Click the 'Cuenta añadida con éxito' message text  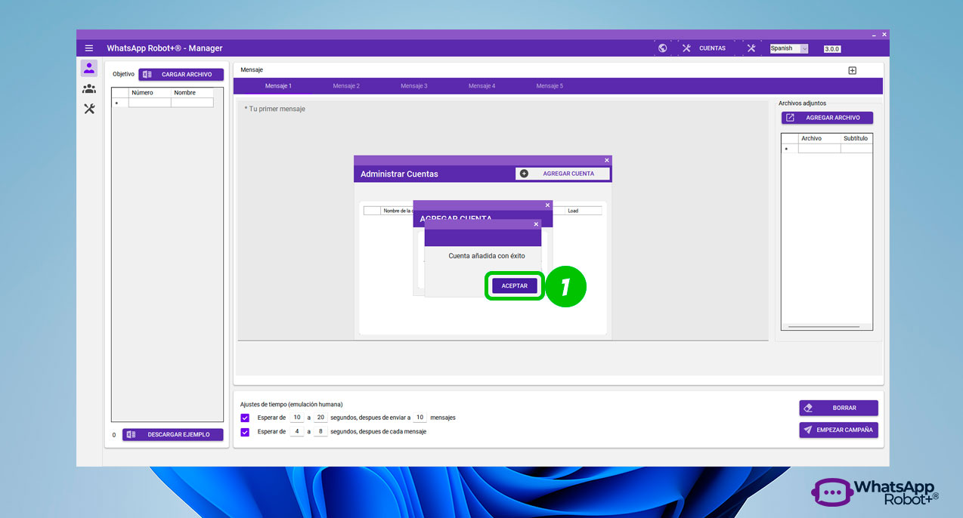point(487,256)
